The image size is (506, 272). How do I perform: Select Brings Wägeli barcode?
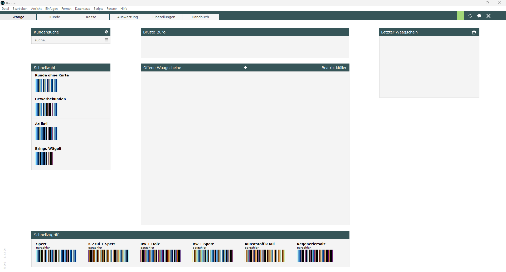[x=44, y=158]
